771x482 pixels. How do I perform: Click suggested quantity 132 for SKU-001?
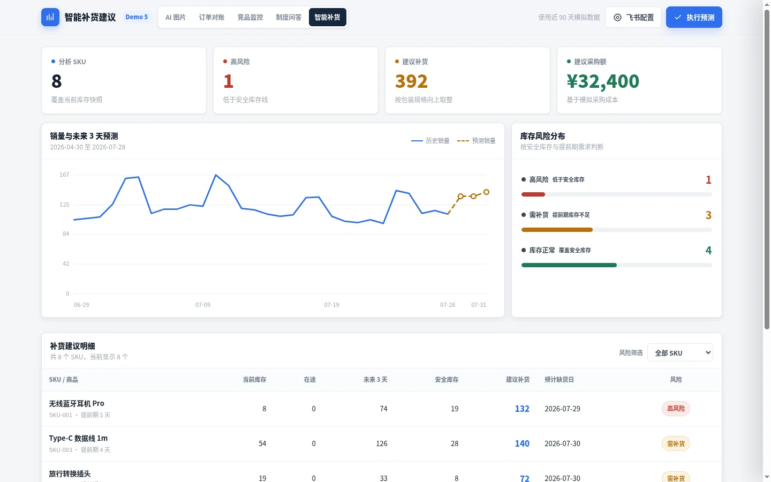pyautogui.click(x=522, y=409)
